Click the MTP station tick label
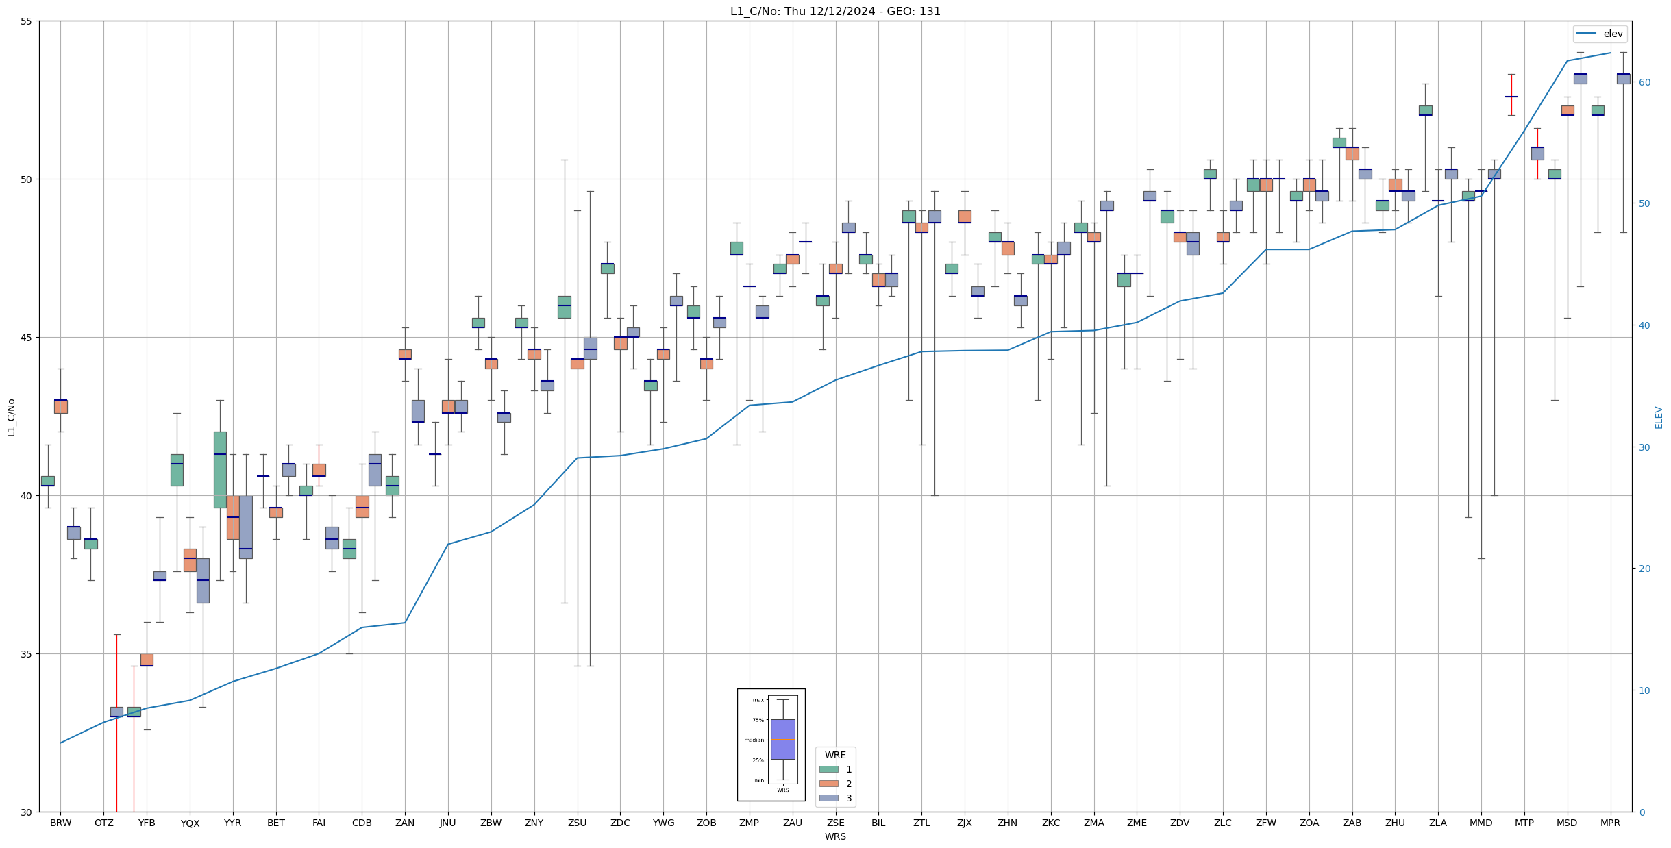 (1524, 823)
